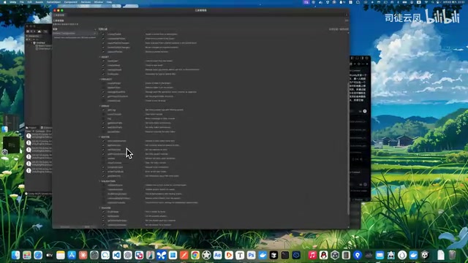This screenshot has width=468, height=263.
Task: Open the Unity menu in menu bar
Action: pos(13,1)
